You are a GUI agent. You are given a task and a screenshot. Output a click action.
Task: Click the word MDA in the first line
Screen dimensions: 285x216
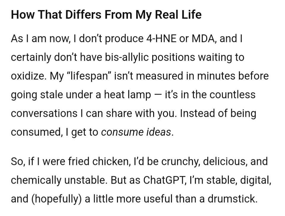tap(203, 39)
